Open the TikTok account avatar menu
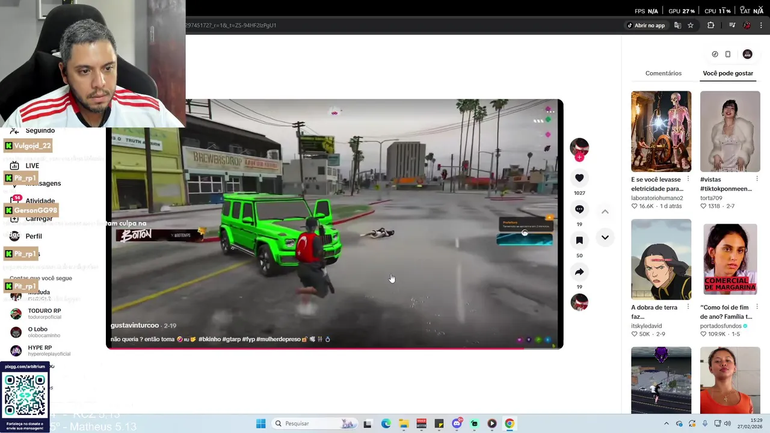This screenshot has height=433, width=770. point(747,54)
